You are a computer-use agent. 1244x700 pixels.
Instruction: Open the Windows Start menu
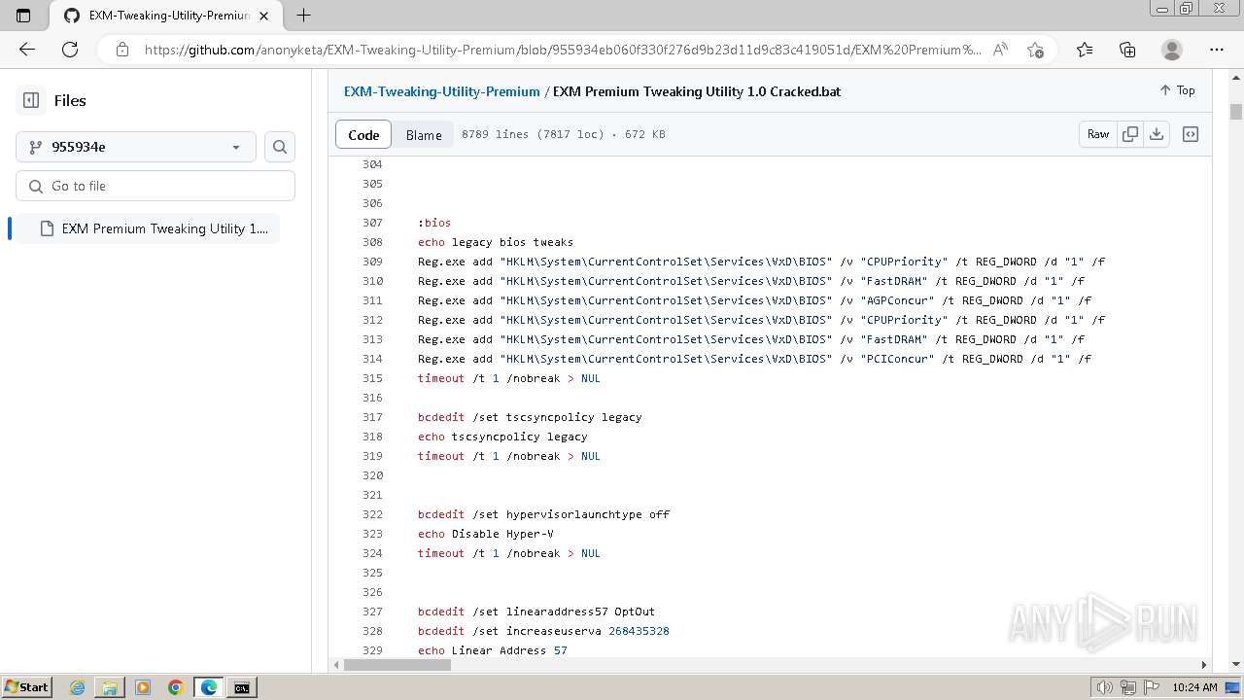coord(26,687)
